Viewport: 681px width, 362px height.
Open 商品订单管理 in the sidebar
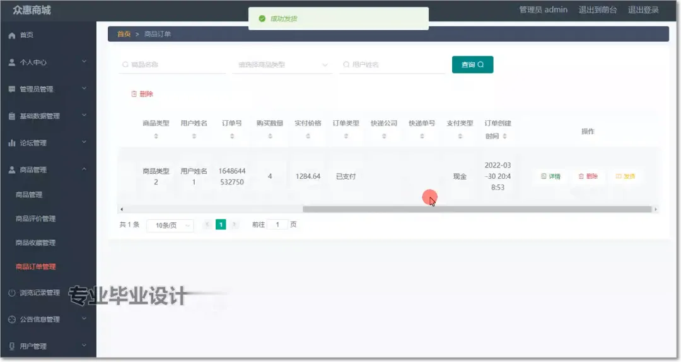click(35, 267)
